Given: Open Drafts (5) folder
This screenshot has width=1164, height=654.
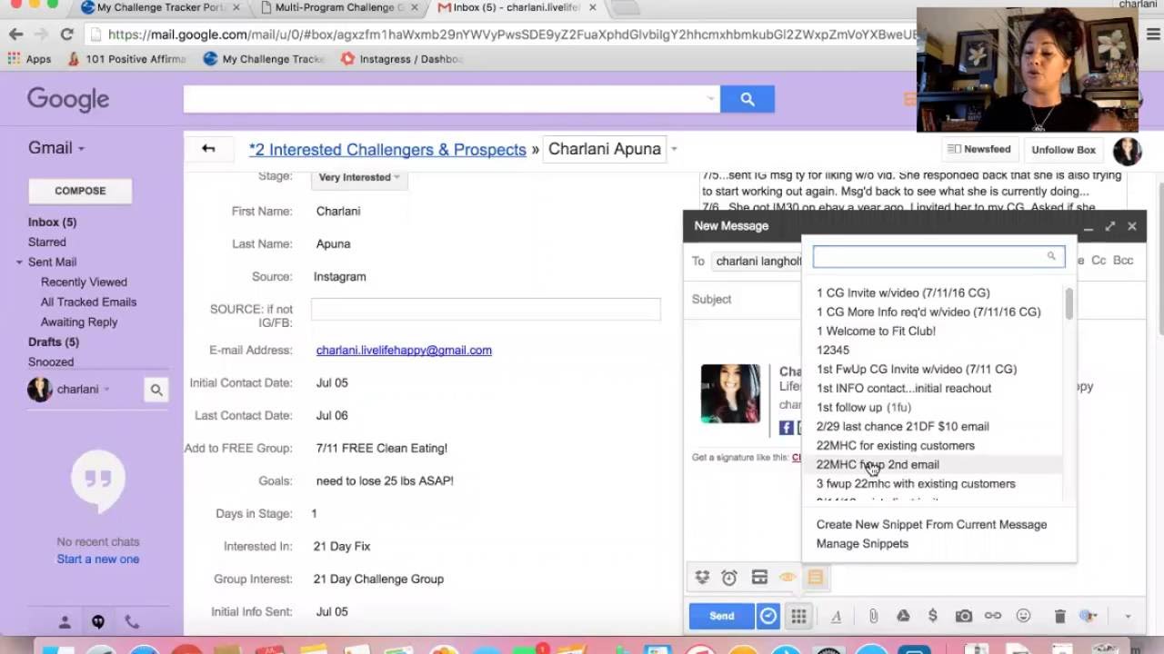Looking at the screenshot, I should tap(54, 342).
